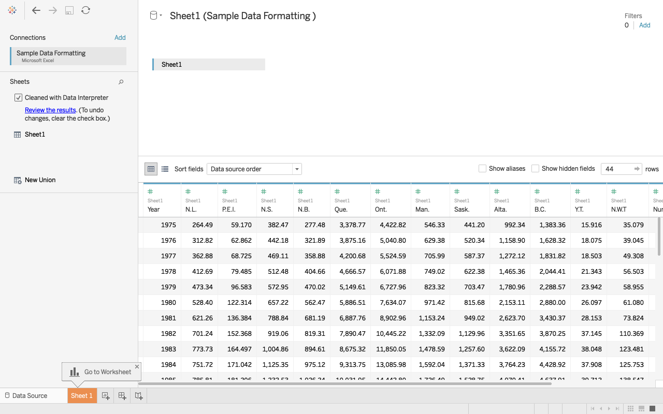
Task: Click the number type icon above N.L.
Action: coord(188,192)
